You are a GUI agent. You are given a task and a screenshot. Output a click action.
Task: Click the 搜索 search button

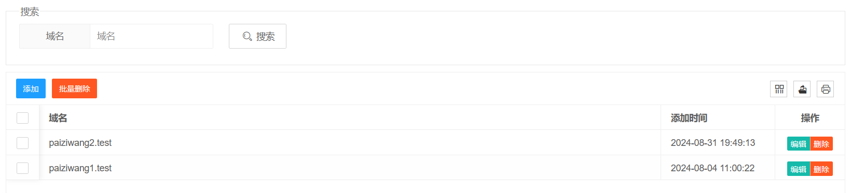tap(257, 36)
